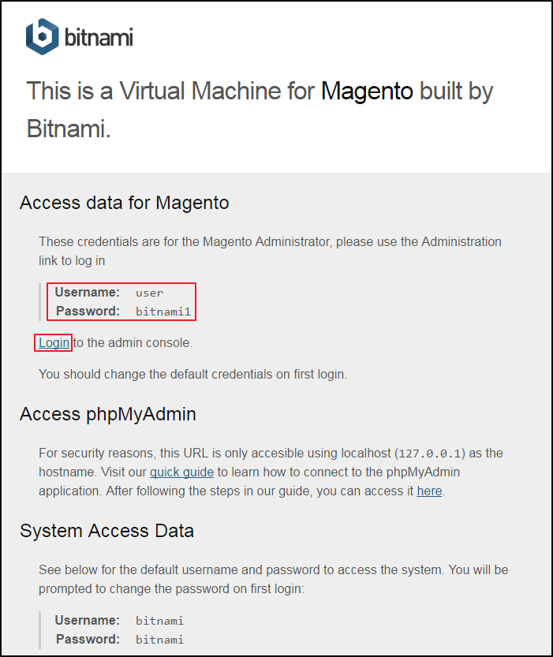Viewport: 553px width, 657px height.
Task: Click the Bitnami hexagon logo icon
Action: 43,36
